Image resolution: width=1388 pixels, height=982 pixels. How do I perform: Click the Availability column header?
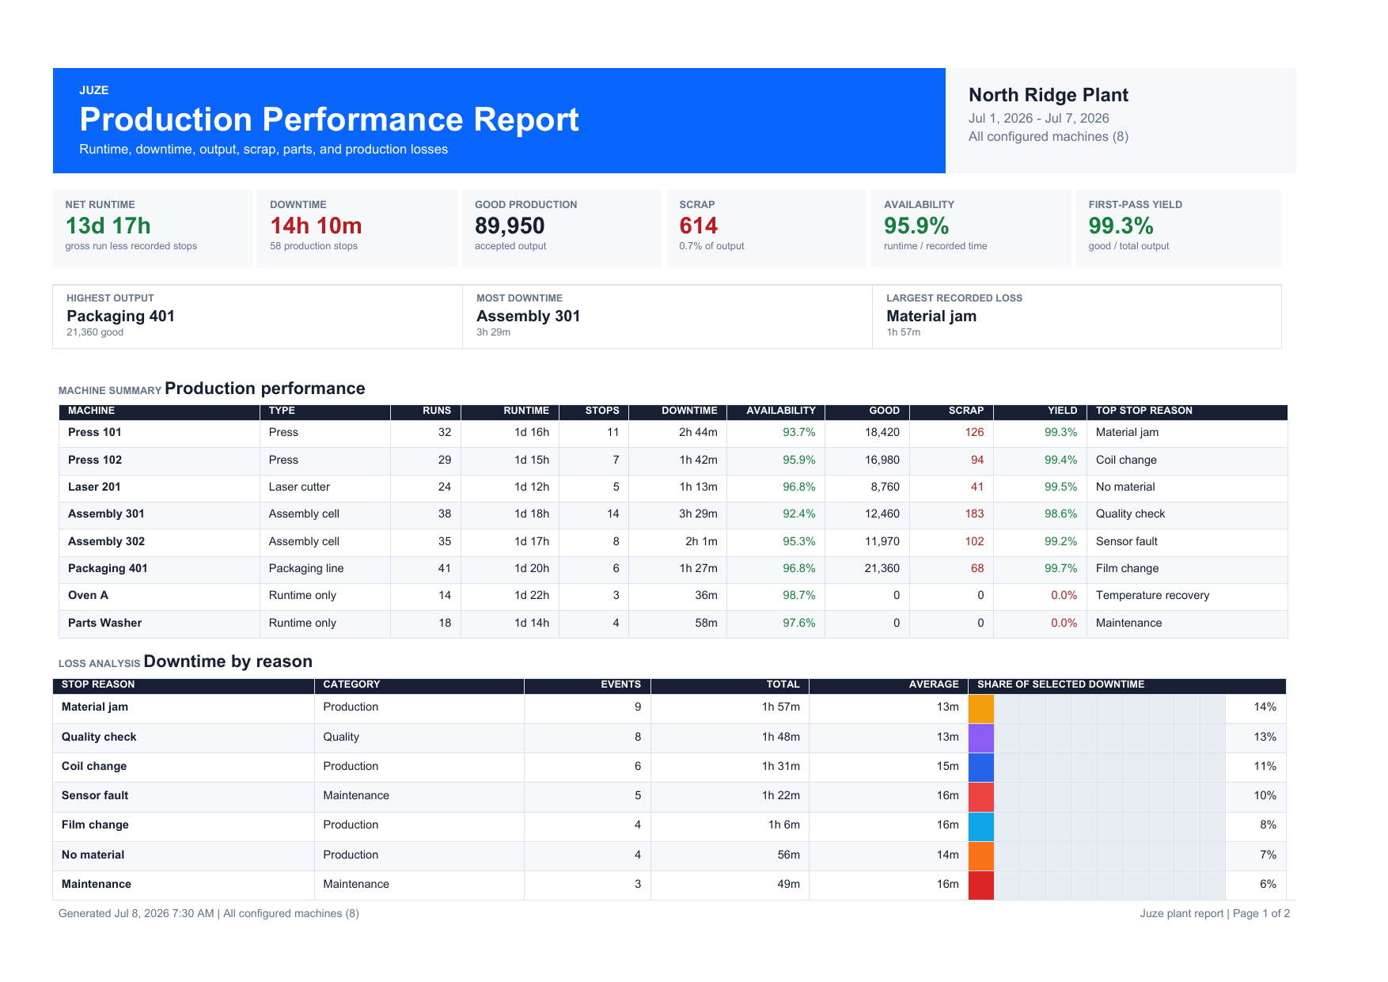(x=780, y=411)
